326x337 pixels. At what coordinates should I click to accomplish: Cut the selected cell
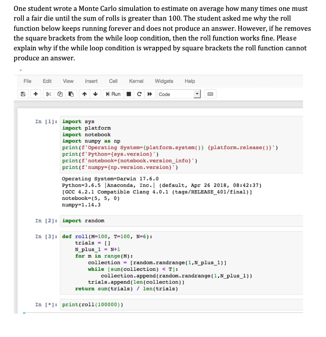pos(49,94)
